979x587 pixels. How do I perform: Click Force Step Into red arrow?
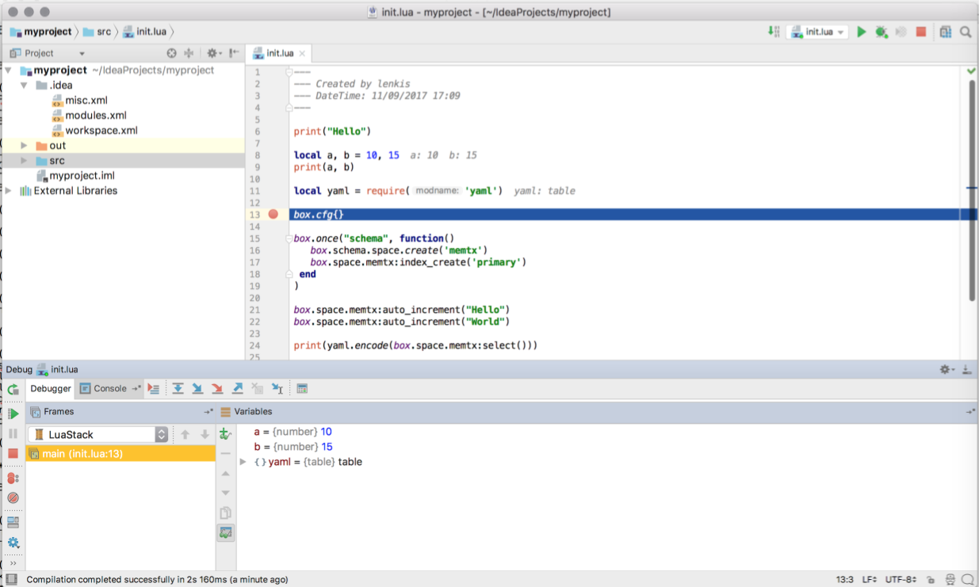point(217,389)
